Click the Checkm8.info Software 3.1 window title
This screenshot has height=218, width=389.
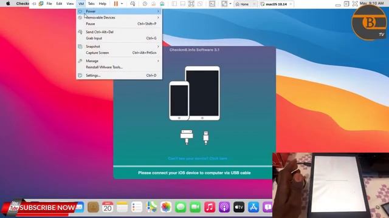[194, 50]
